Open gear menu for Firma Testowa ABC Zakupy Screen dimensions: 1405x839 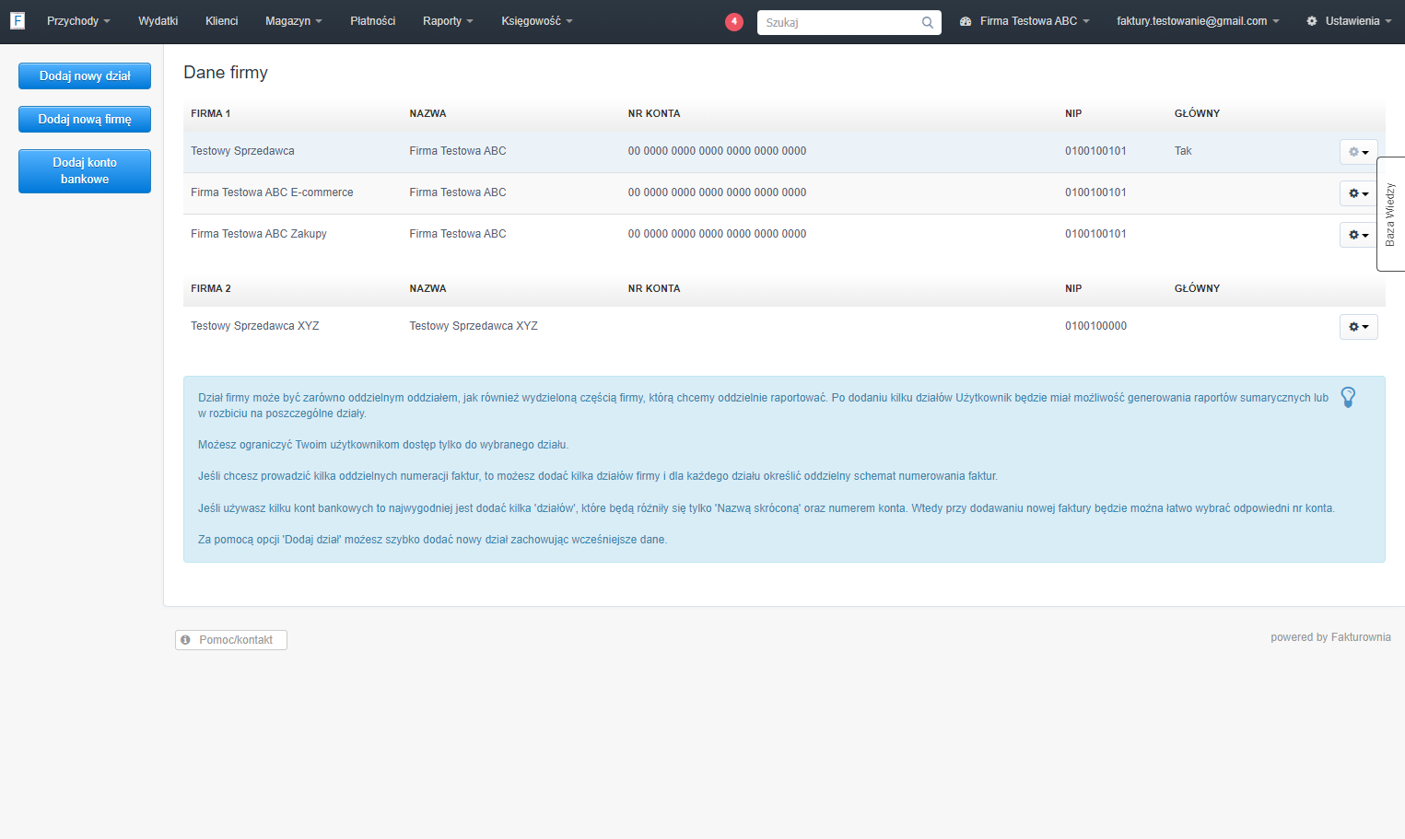tap(1358, 235)
